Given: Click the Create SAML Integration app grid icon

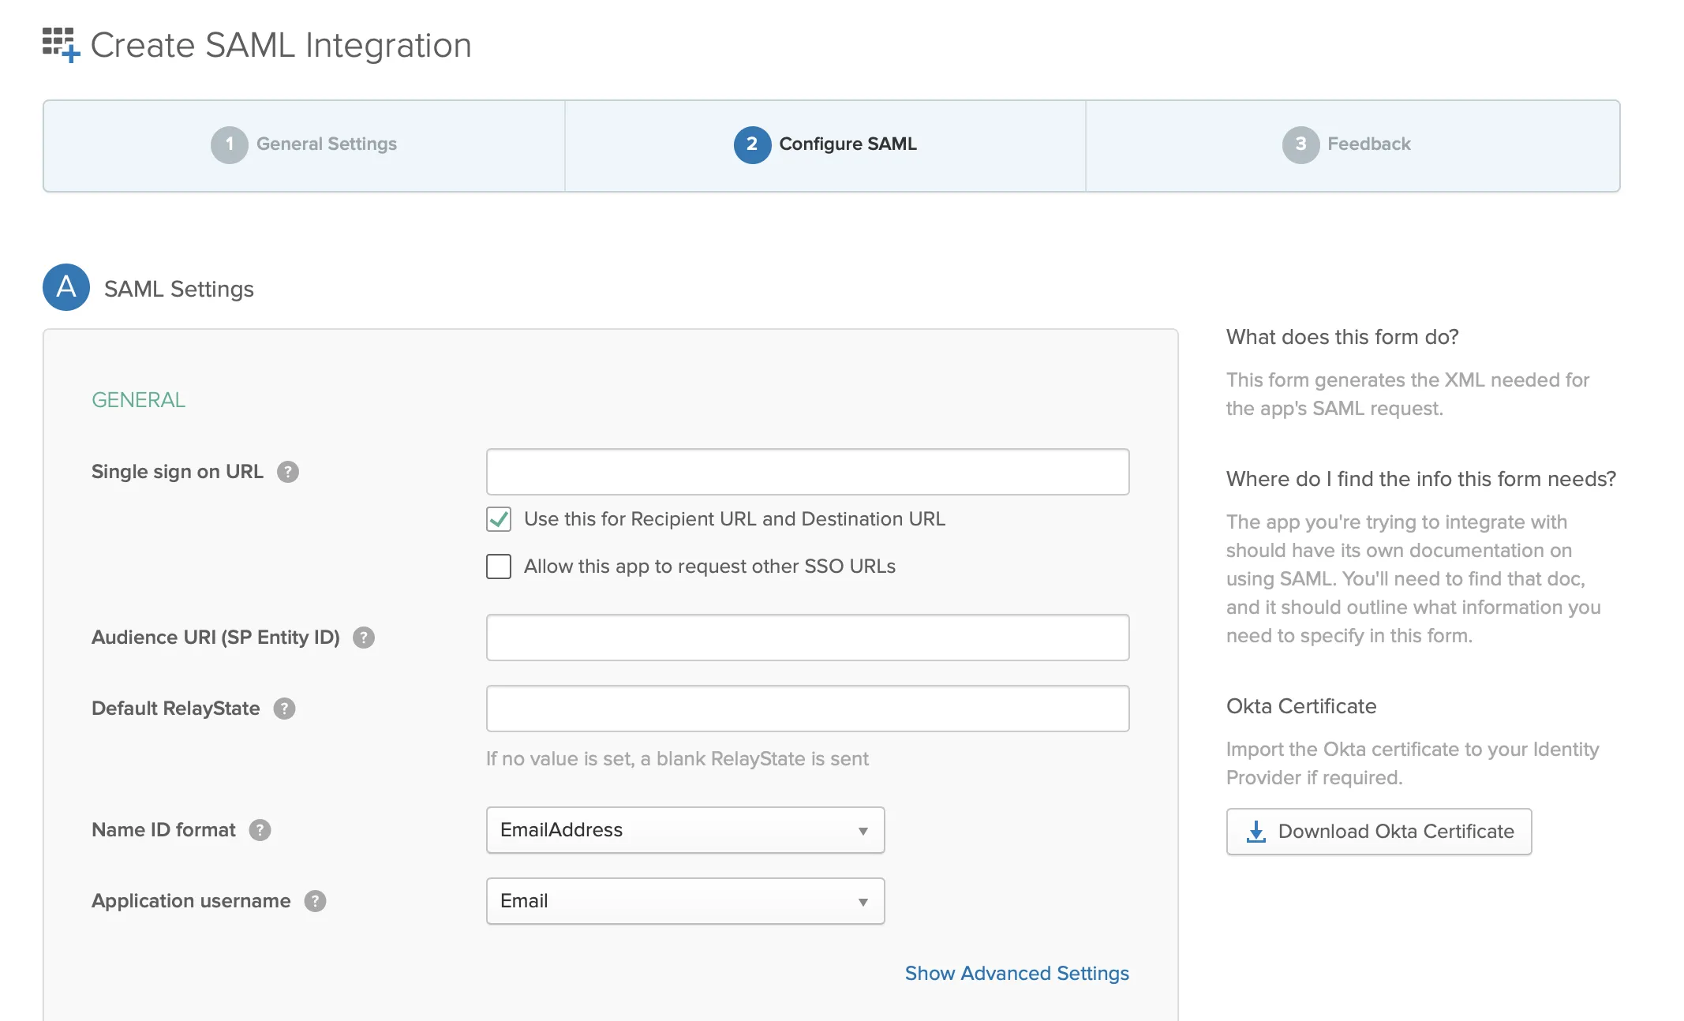Looking at the screenshot, I should click(x=61, y=45).
